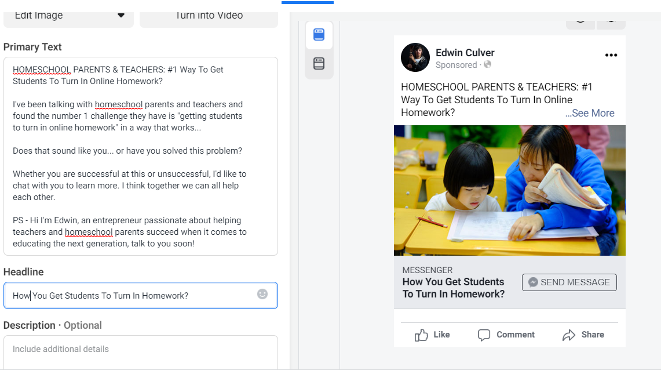Click inside the Primary Text box
661x374 pixels.
140,156
